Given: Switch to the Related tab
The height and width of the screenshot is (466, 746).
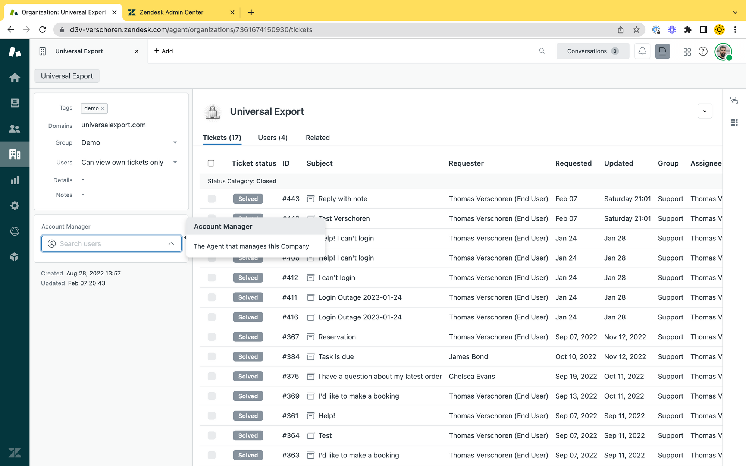Looking at the screenshot, I should click(x=317, y=138).
